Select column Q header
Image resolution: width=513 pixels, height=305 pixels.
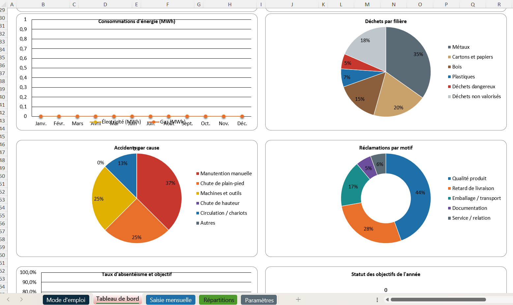pos(473,4)
